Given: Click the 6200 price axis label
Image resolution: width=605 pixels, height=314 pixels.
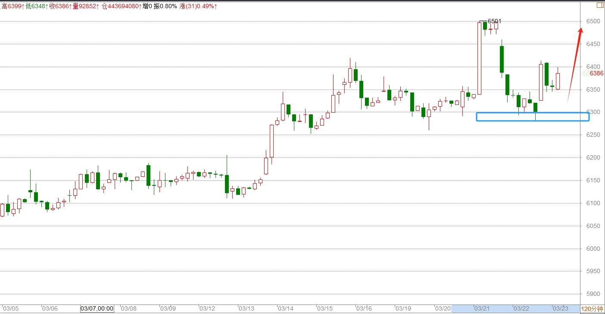Looking at the screenshot, I should point(593,158).
